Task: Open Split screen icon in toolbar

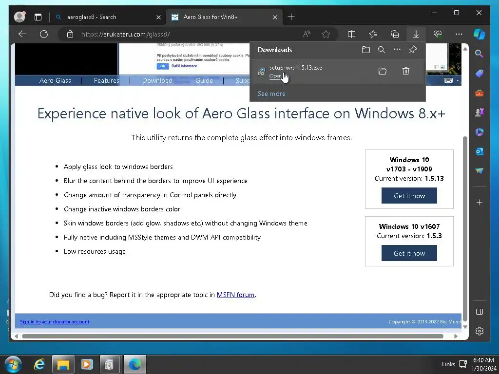Action: pos(352,34)
